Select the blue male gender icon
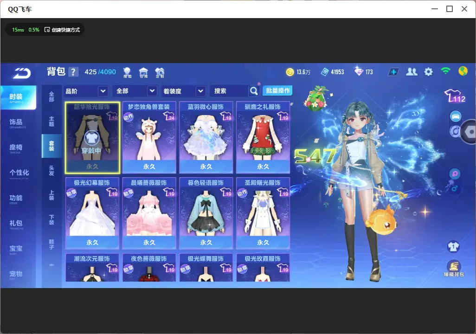476x334 pixels. (455, 188)
